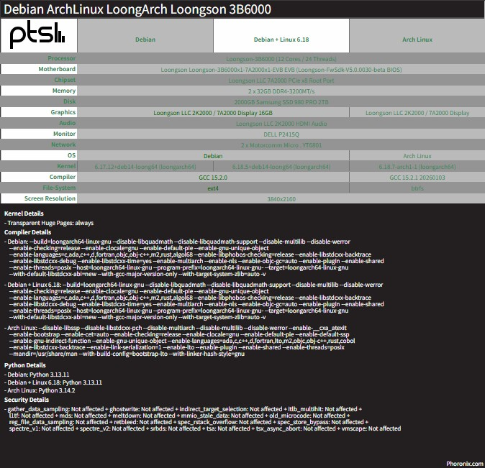Click the Memory row label
Image resolution: width=485 pixels, height=468 pixels.
(64, 91)
